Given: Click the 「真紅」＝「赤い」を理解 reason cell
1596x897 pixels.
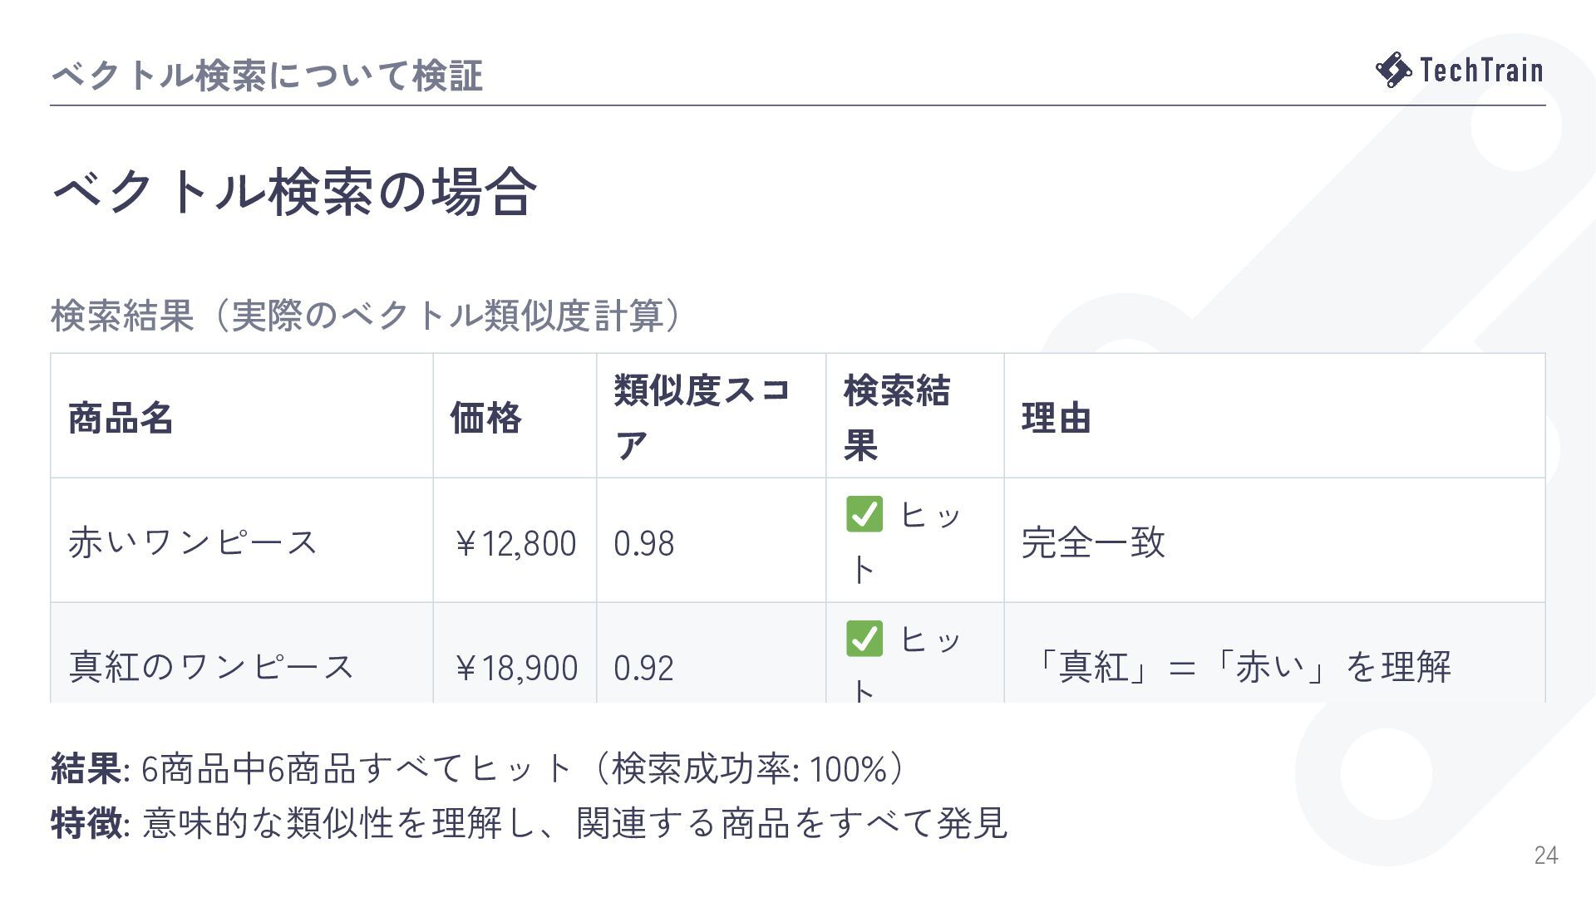Looking at the screenshot, I should (1274, 654).
